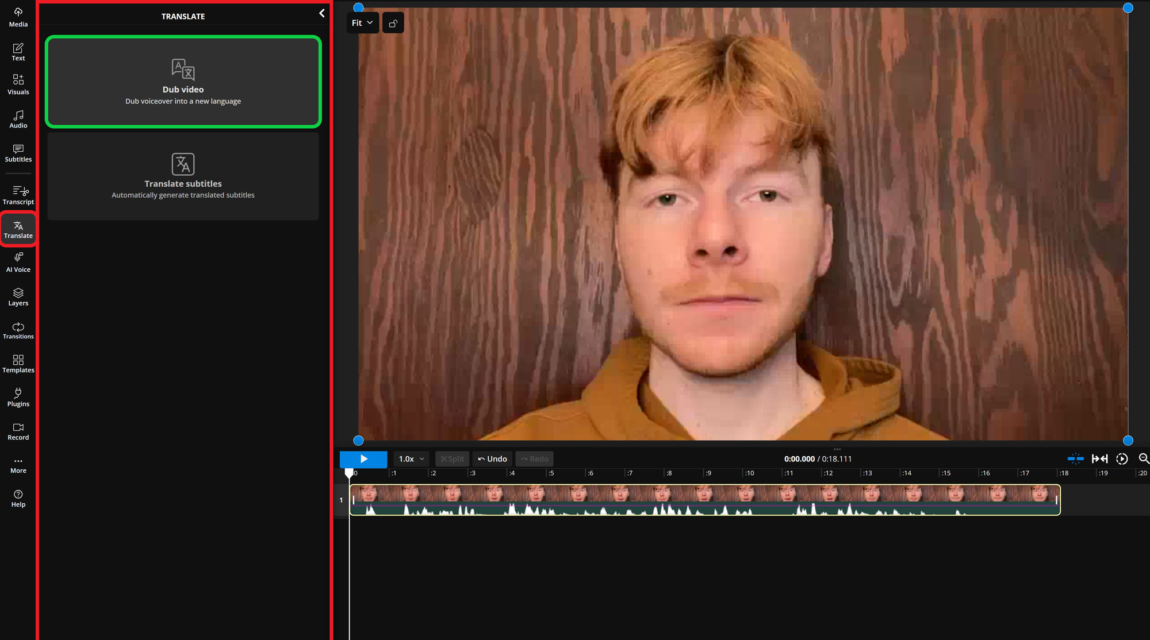Open the Plugins sidebar panel
Screen dimensions: 1150x640
[x=18, y=398]
